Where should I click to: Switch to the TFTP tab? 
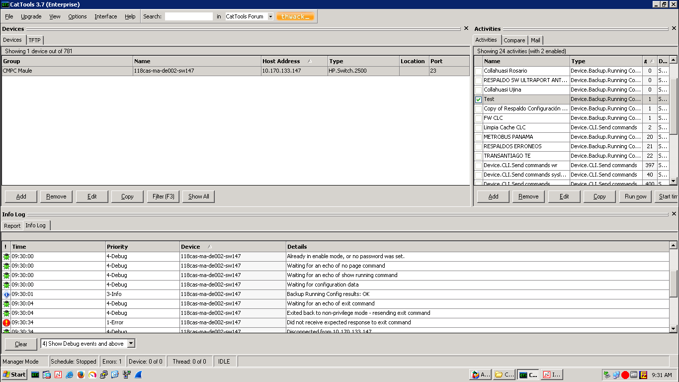(x=35, y=40)
